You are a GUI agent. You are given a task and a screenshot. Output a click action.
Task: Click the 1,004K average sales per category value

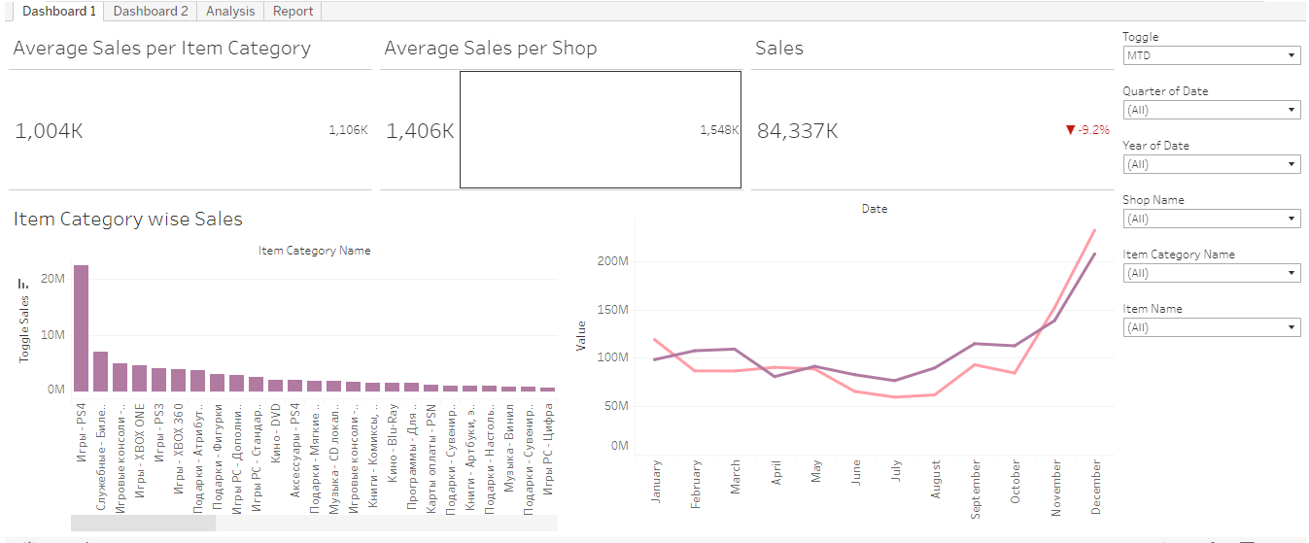tap(49, 131)
